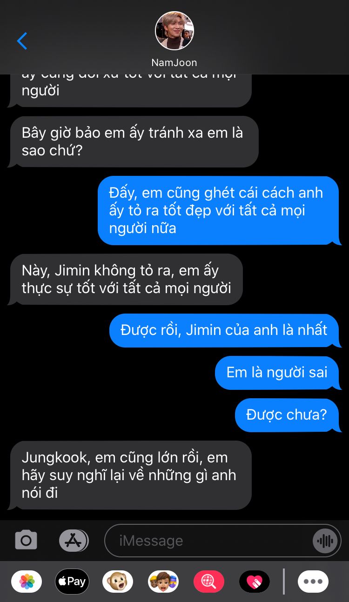
Task: Focus the iMessage text field
Action: [x=208, y=541]
